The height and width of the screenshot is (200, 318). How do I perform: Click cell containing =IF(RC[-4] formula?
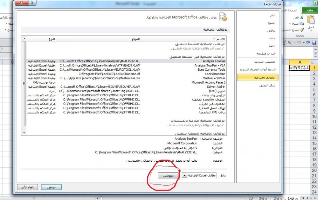(300, 68)
